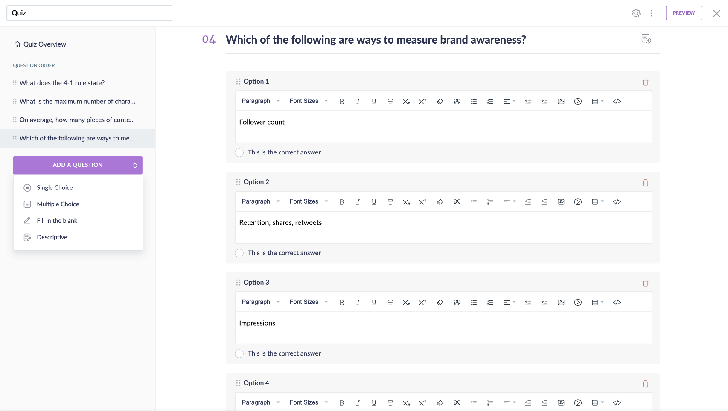Click the add-question-page icon beside question title
The image size is (728, 411).
click(646, 39)
